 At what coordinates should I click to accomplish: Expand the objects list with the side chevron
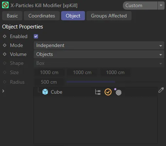(3, 91)
